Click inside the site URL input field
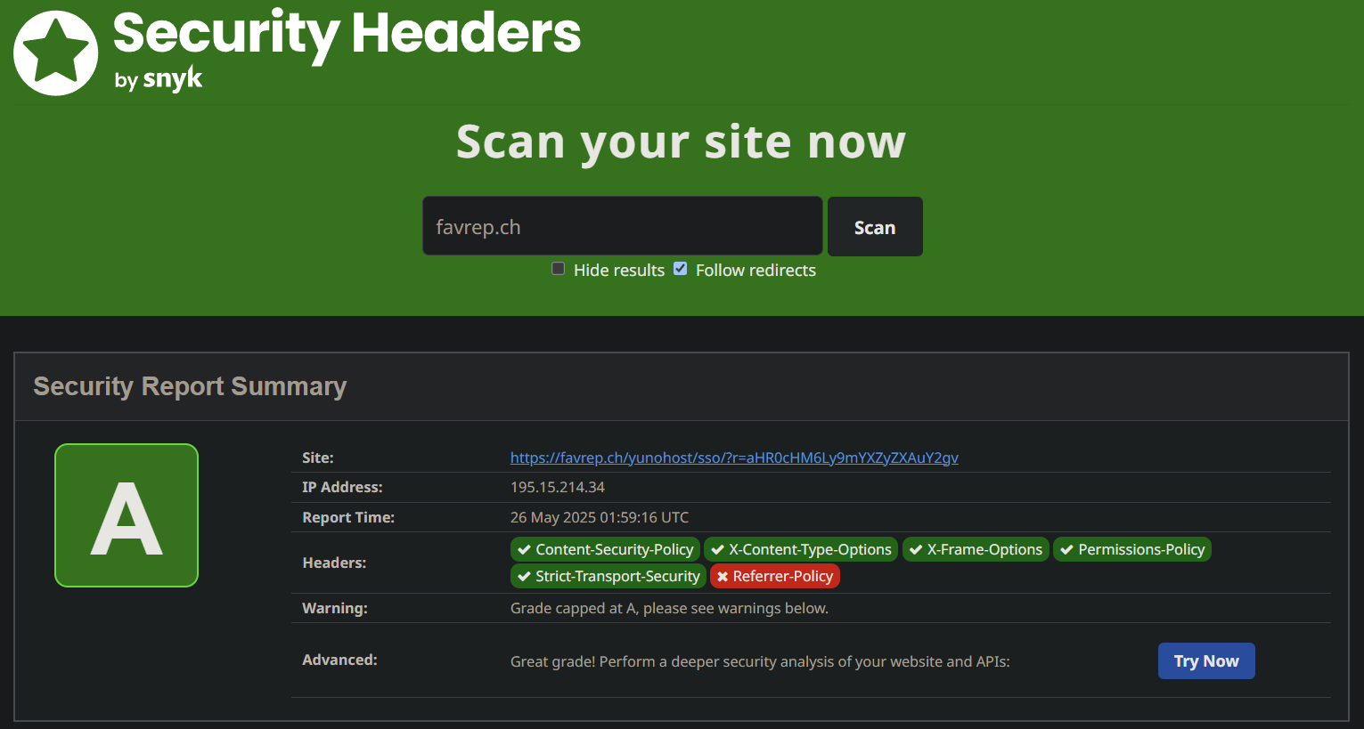This screenshot has width=1364, height=729. (x=622, y=226)
